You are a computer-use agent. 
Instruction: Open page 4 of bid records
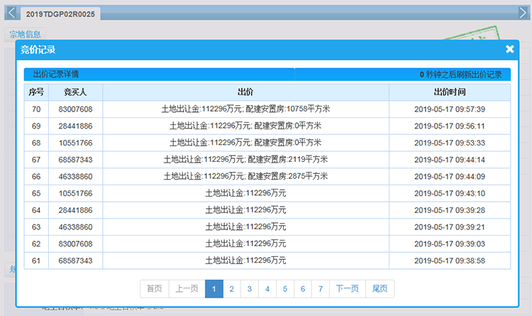coord(267,289)
